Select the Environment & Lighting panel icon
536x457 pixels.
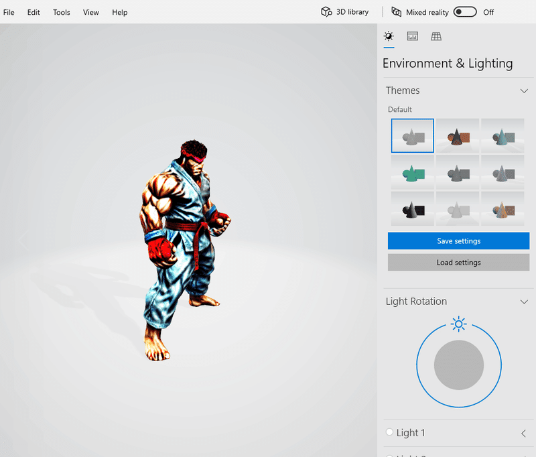point(389,36)
